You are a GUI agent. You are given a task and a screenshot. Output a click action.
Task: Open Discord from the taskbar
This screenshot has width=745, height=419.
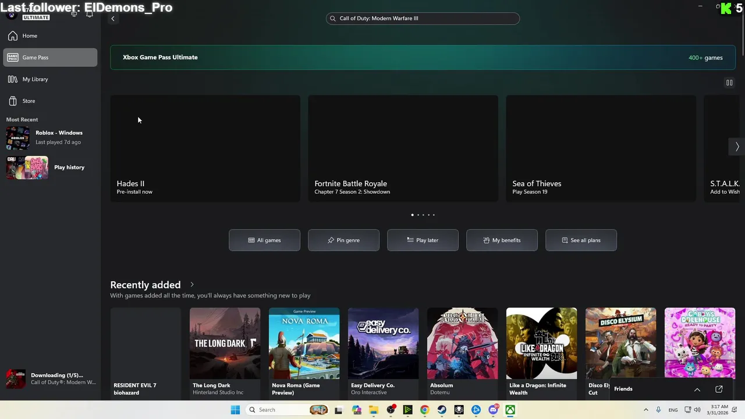coord(493,410)
